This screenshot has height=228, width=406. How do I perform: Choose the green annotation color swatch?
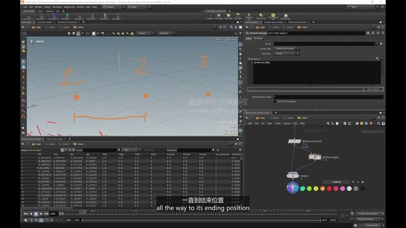point(309,189)
